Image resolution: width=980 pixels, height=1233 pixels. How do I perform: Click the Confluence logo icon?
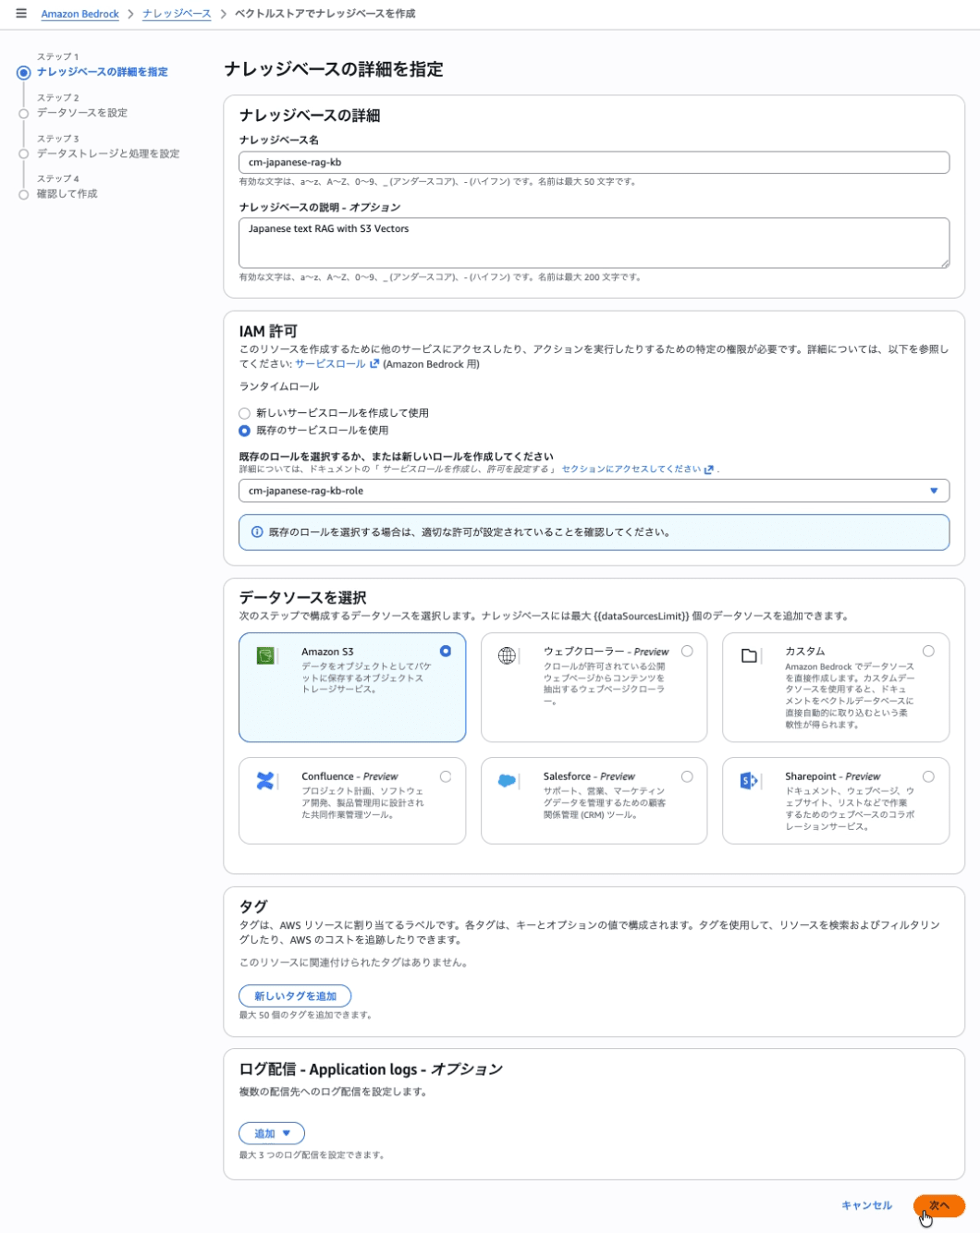click(265, 780)
